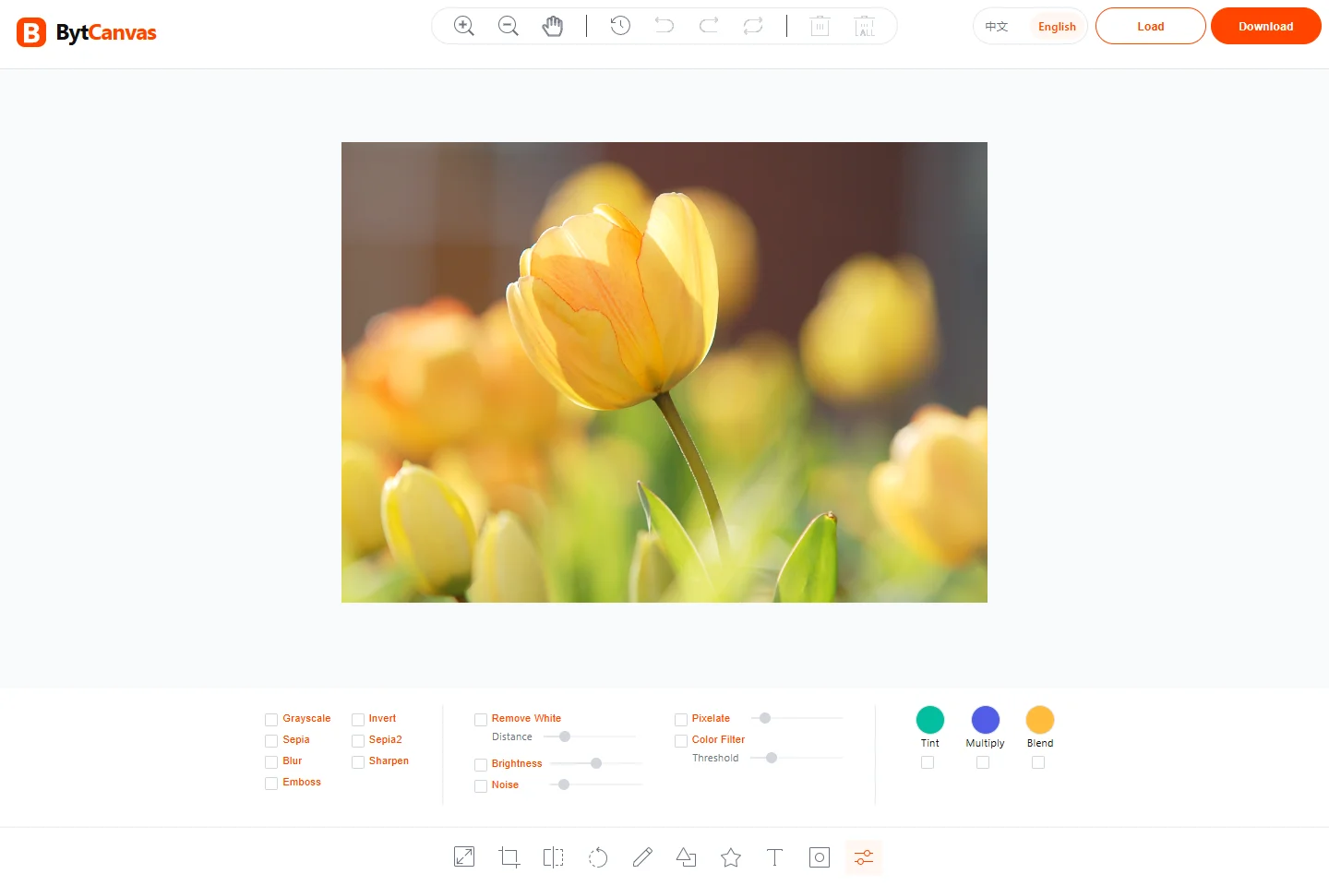Viewport: 1329px width, 886px height.
Task: Select the hand pan tool
Action: (553, 26)
